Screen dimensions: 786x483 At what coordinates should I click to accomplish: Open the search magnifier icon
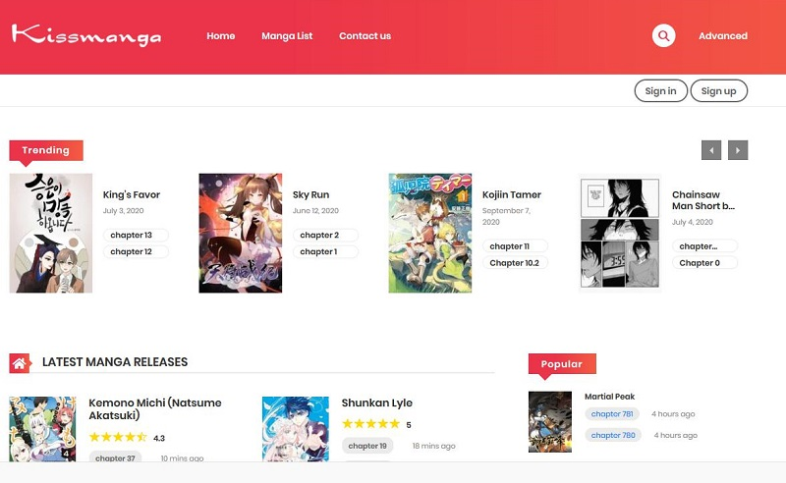663,35
